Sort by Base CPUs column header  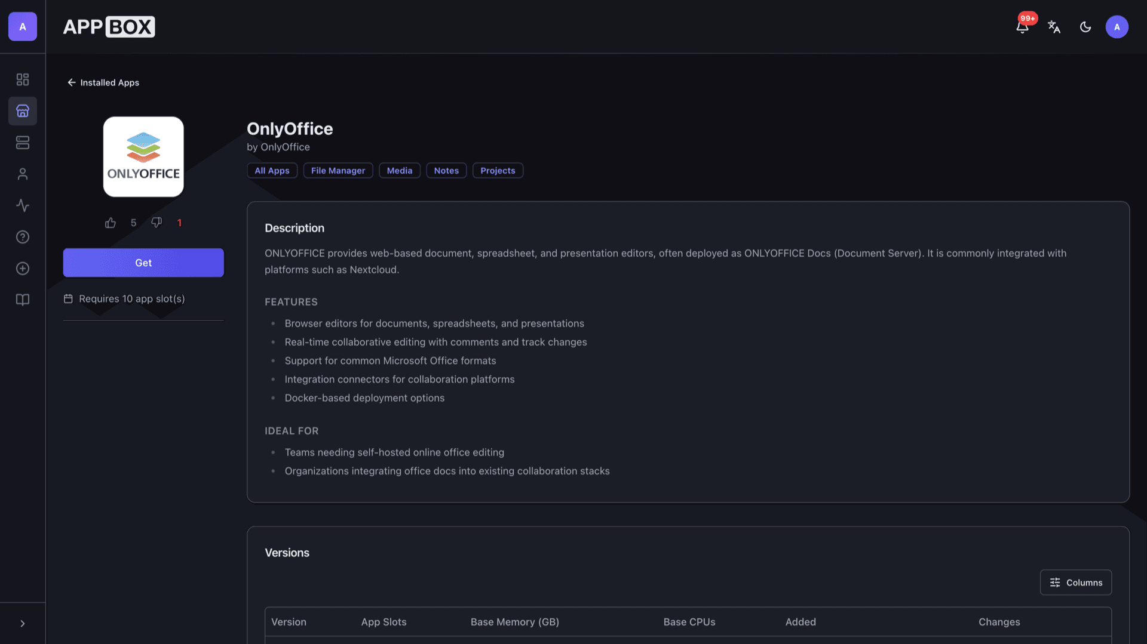coord(689,622)
